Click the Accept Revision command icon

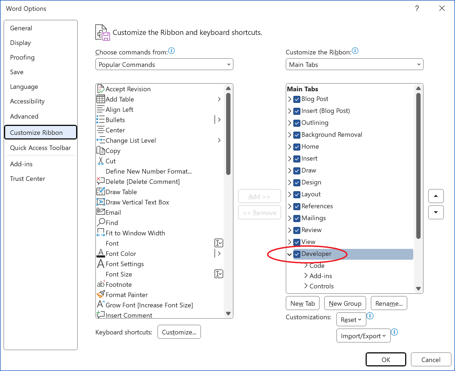click(x=101, y=89)
